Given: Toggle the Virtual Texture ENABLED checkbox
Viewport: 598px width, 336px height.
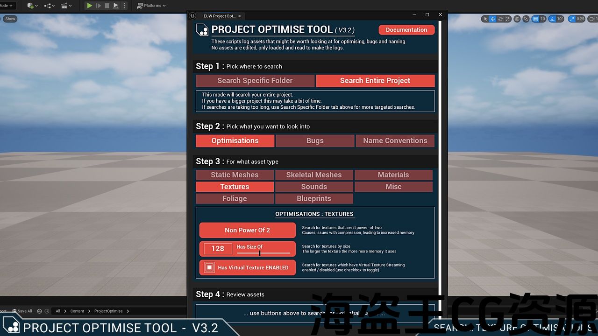Looking at the screenshot, I should 209,267.
